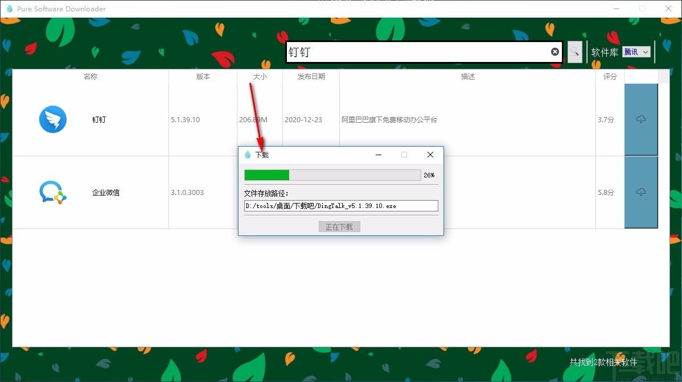Click version cell 3.1.0.3003
This screenshot has width=682, height=382.
pos(187,192)
